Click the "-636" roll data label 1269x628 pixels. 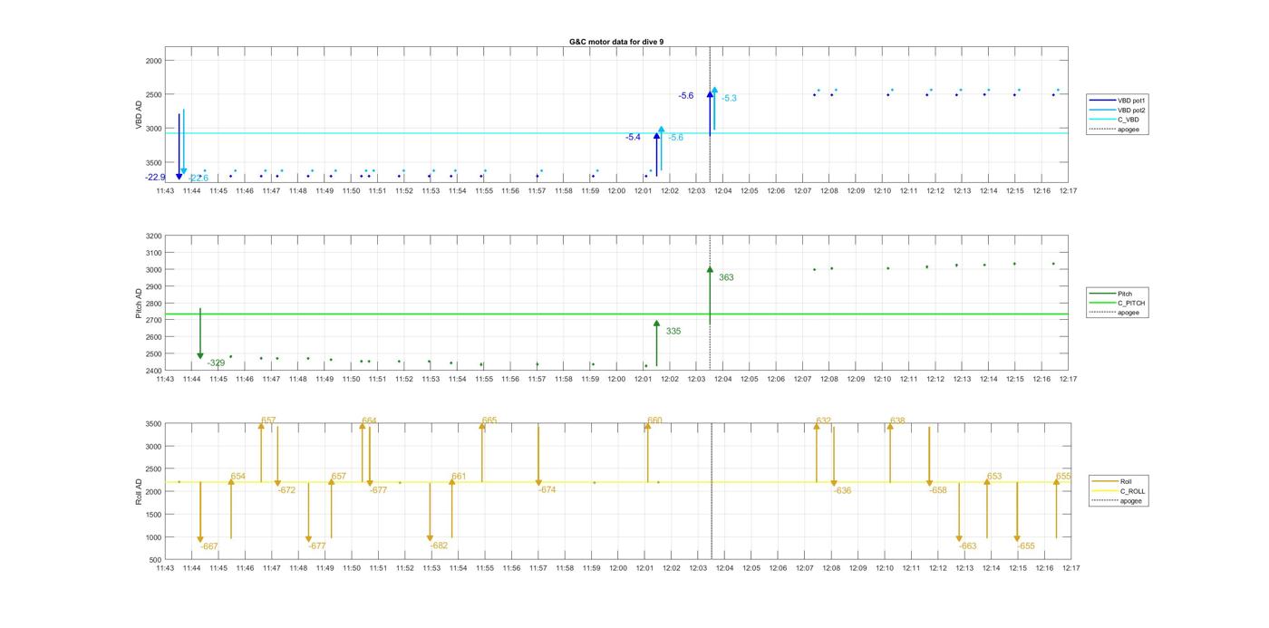tap(842, 490)
